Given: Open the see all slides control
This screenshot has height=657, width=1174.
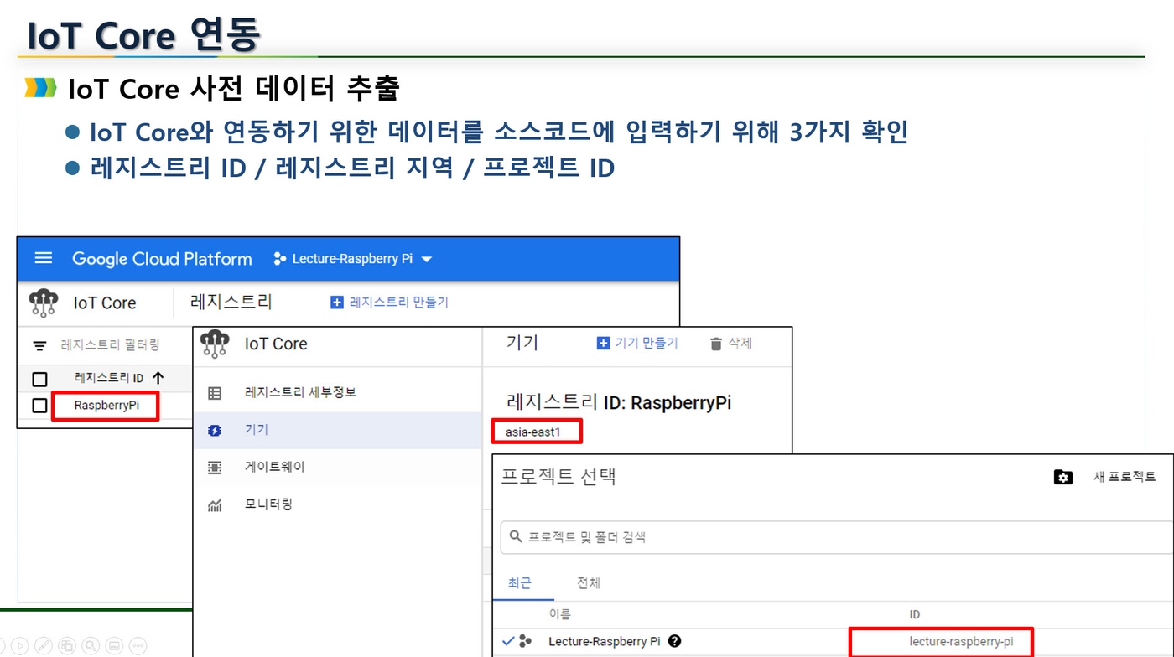Looking at the screenshot, I should pyautogui.click(x=67, y=646).
